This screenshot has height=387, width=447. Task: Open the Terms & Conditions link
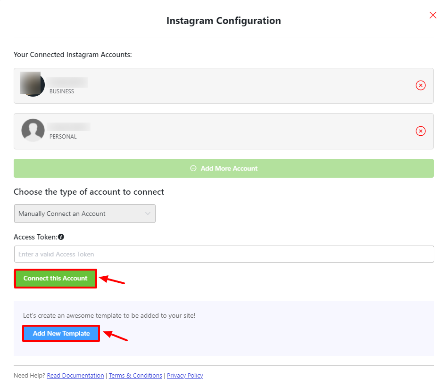tap(135, 376)
